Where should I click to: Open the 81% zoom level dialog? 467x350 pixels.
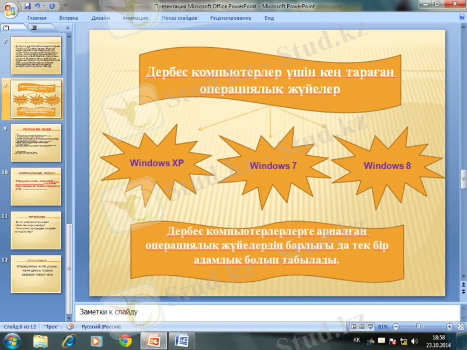tap(383, 326)
